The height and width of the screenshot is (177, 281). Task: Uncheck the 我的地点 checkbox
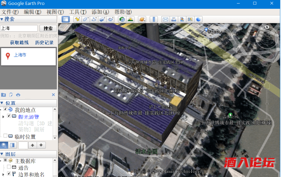(x=5, y=110)
